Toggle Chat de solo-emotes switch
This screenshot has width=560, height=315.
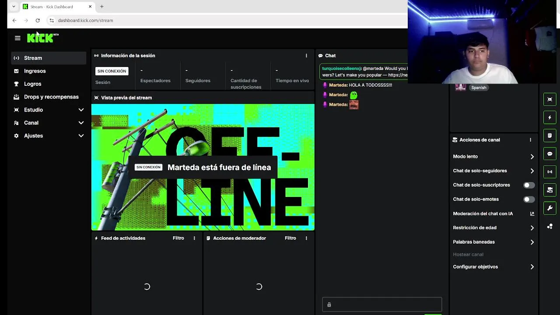(529, 199)
